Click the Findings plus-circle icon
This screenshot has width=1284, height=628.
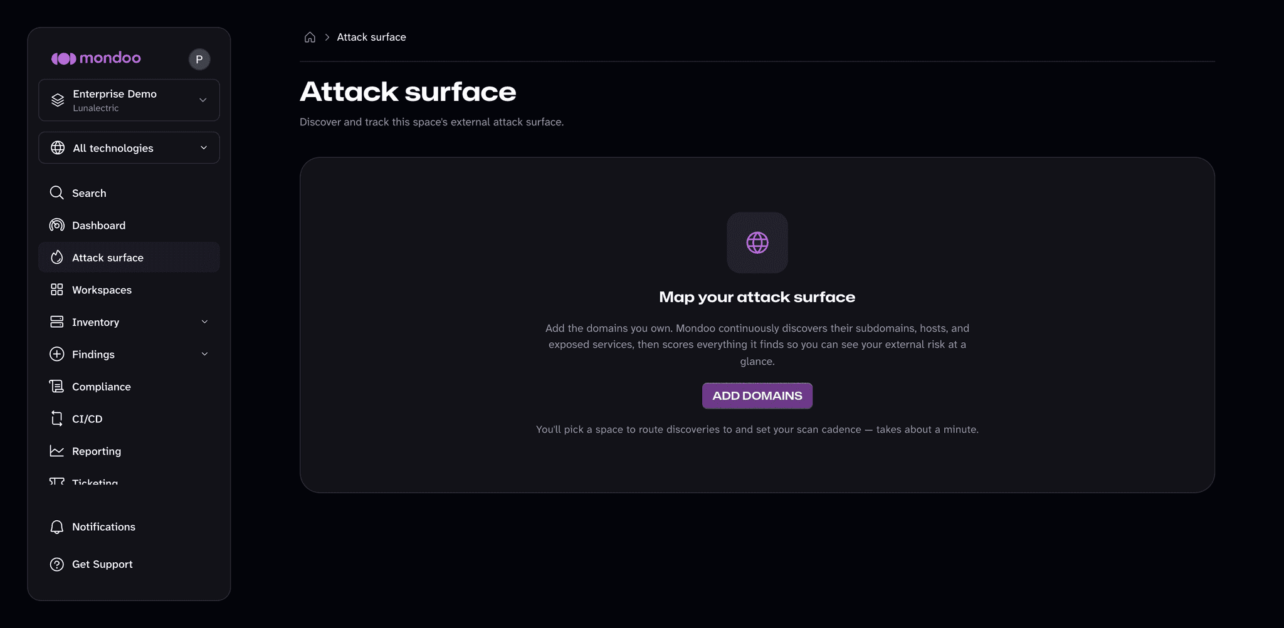click(56, 354)
